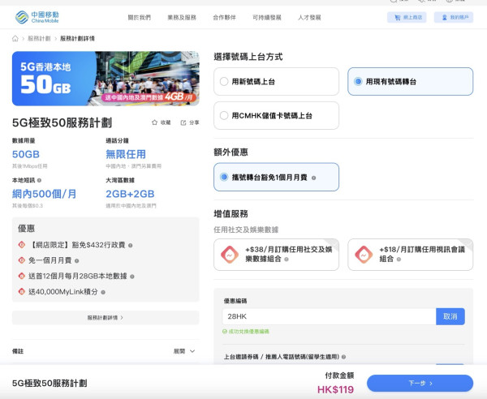
Task: Select 用新號碼上台 radio option
Action: click(x=276, y=82)
